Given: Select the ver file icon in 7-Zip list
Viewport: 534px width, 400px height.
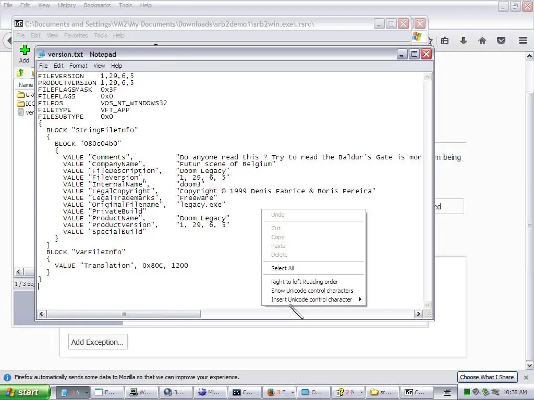Looking at the screenshot, I should point(21,113).
